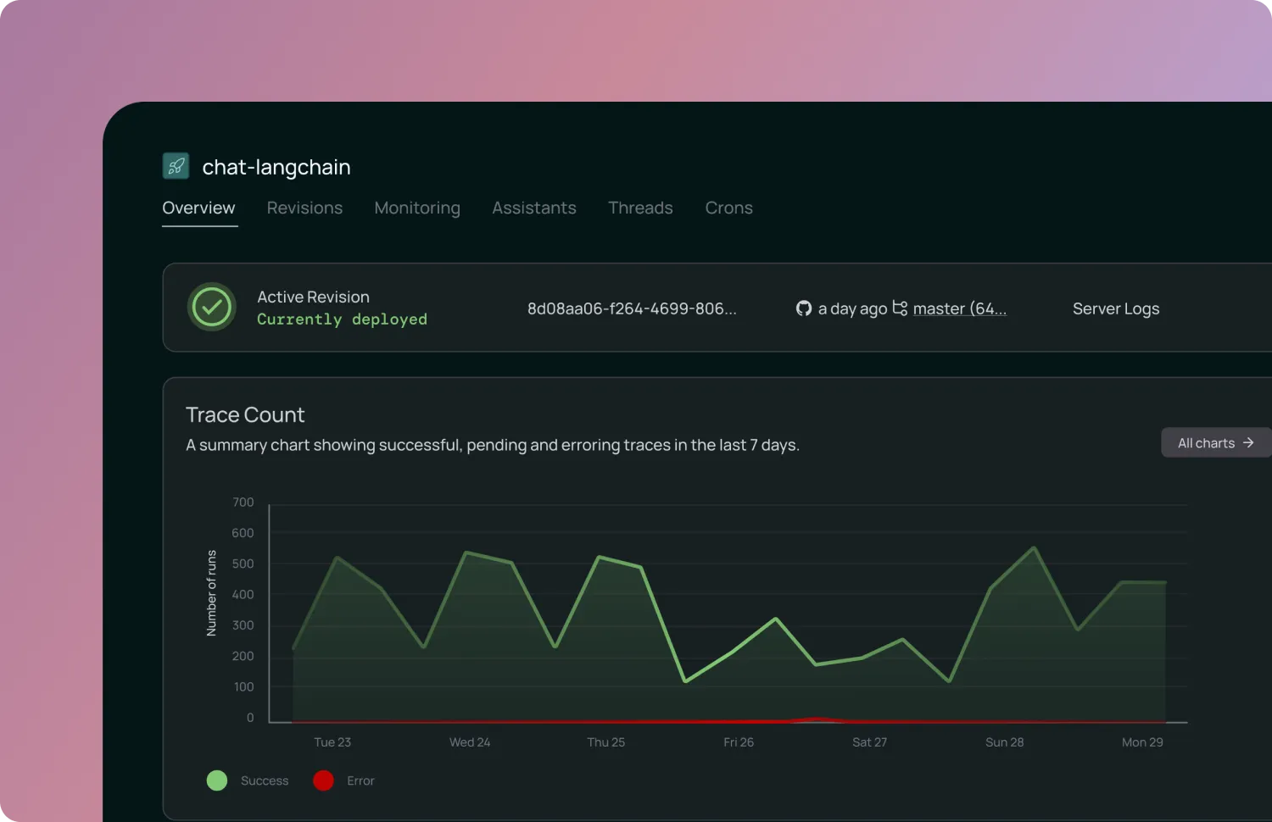Click the Sun 28 peak on the chart
Screen dimensions: 1272x822
[1033, 548]
